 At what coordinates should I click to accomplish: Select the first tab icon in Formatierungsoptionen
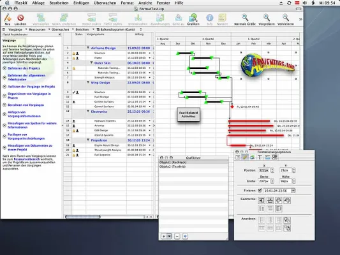click(238, 157)
